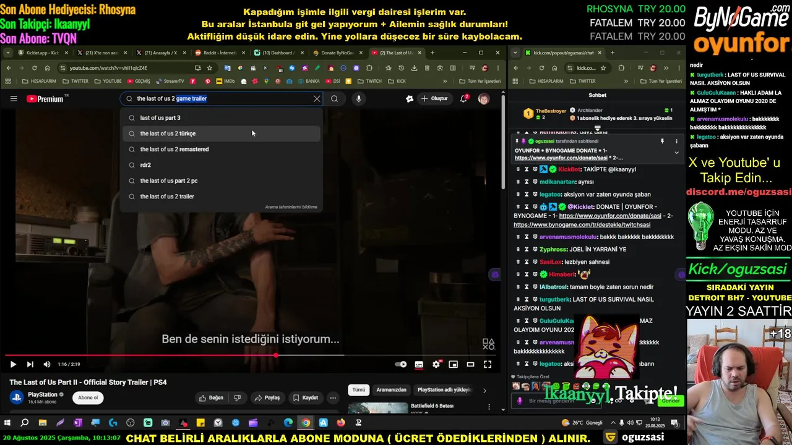
Task: Select 'Aramanızdan' filter chip
Action: 392,389
